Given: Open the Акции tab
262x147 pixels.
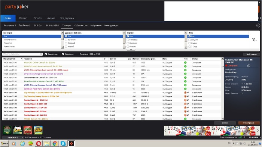Looking at the screenshot, I should pyautogui.click(x=51, y=18).
